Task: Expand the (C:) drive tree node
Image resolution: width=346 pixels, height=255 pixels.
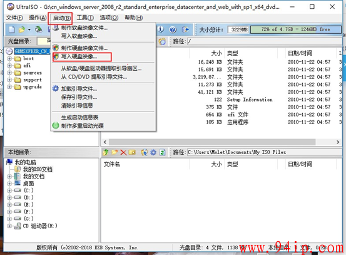Action: click(9, 190)
